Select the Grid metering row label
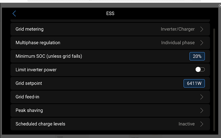Screen dimensions: 221x138 (x=29, y=29)
